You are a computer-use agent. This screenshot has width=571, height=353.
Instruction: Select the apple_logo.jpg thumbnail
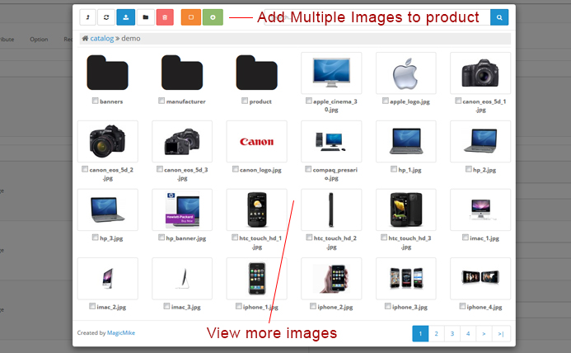[x=406, y=73]
